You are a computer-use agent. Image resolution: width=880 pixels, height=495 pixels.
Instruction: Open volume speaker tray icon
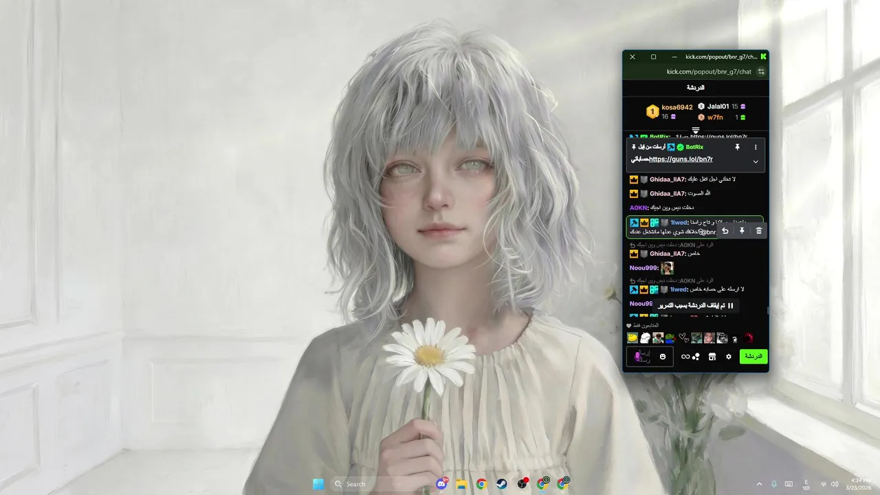835,485
